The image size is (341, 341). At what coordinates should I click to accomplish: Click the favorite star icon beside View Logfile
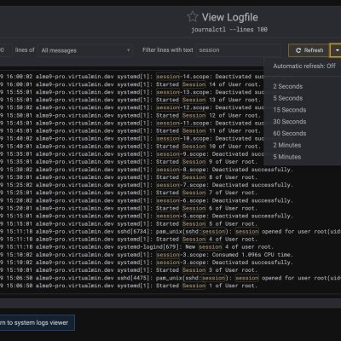click(x=193, y=17)
